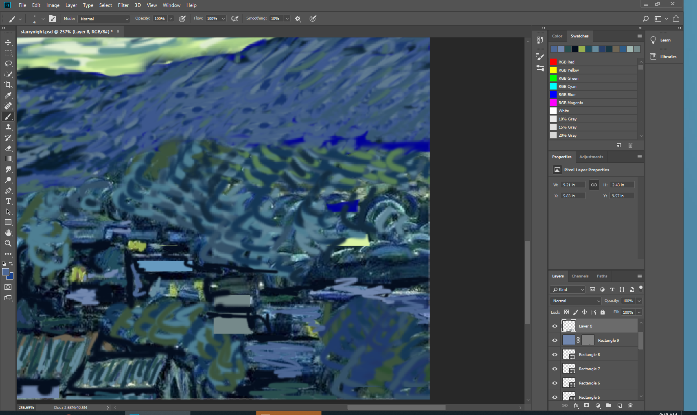The image size is (697, 415).
Task: Open the search icon in options bar
Action: click(x=645, y=19)
